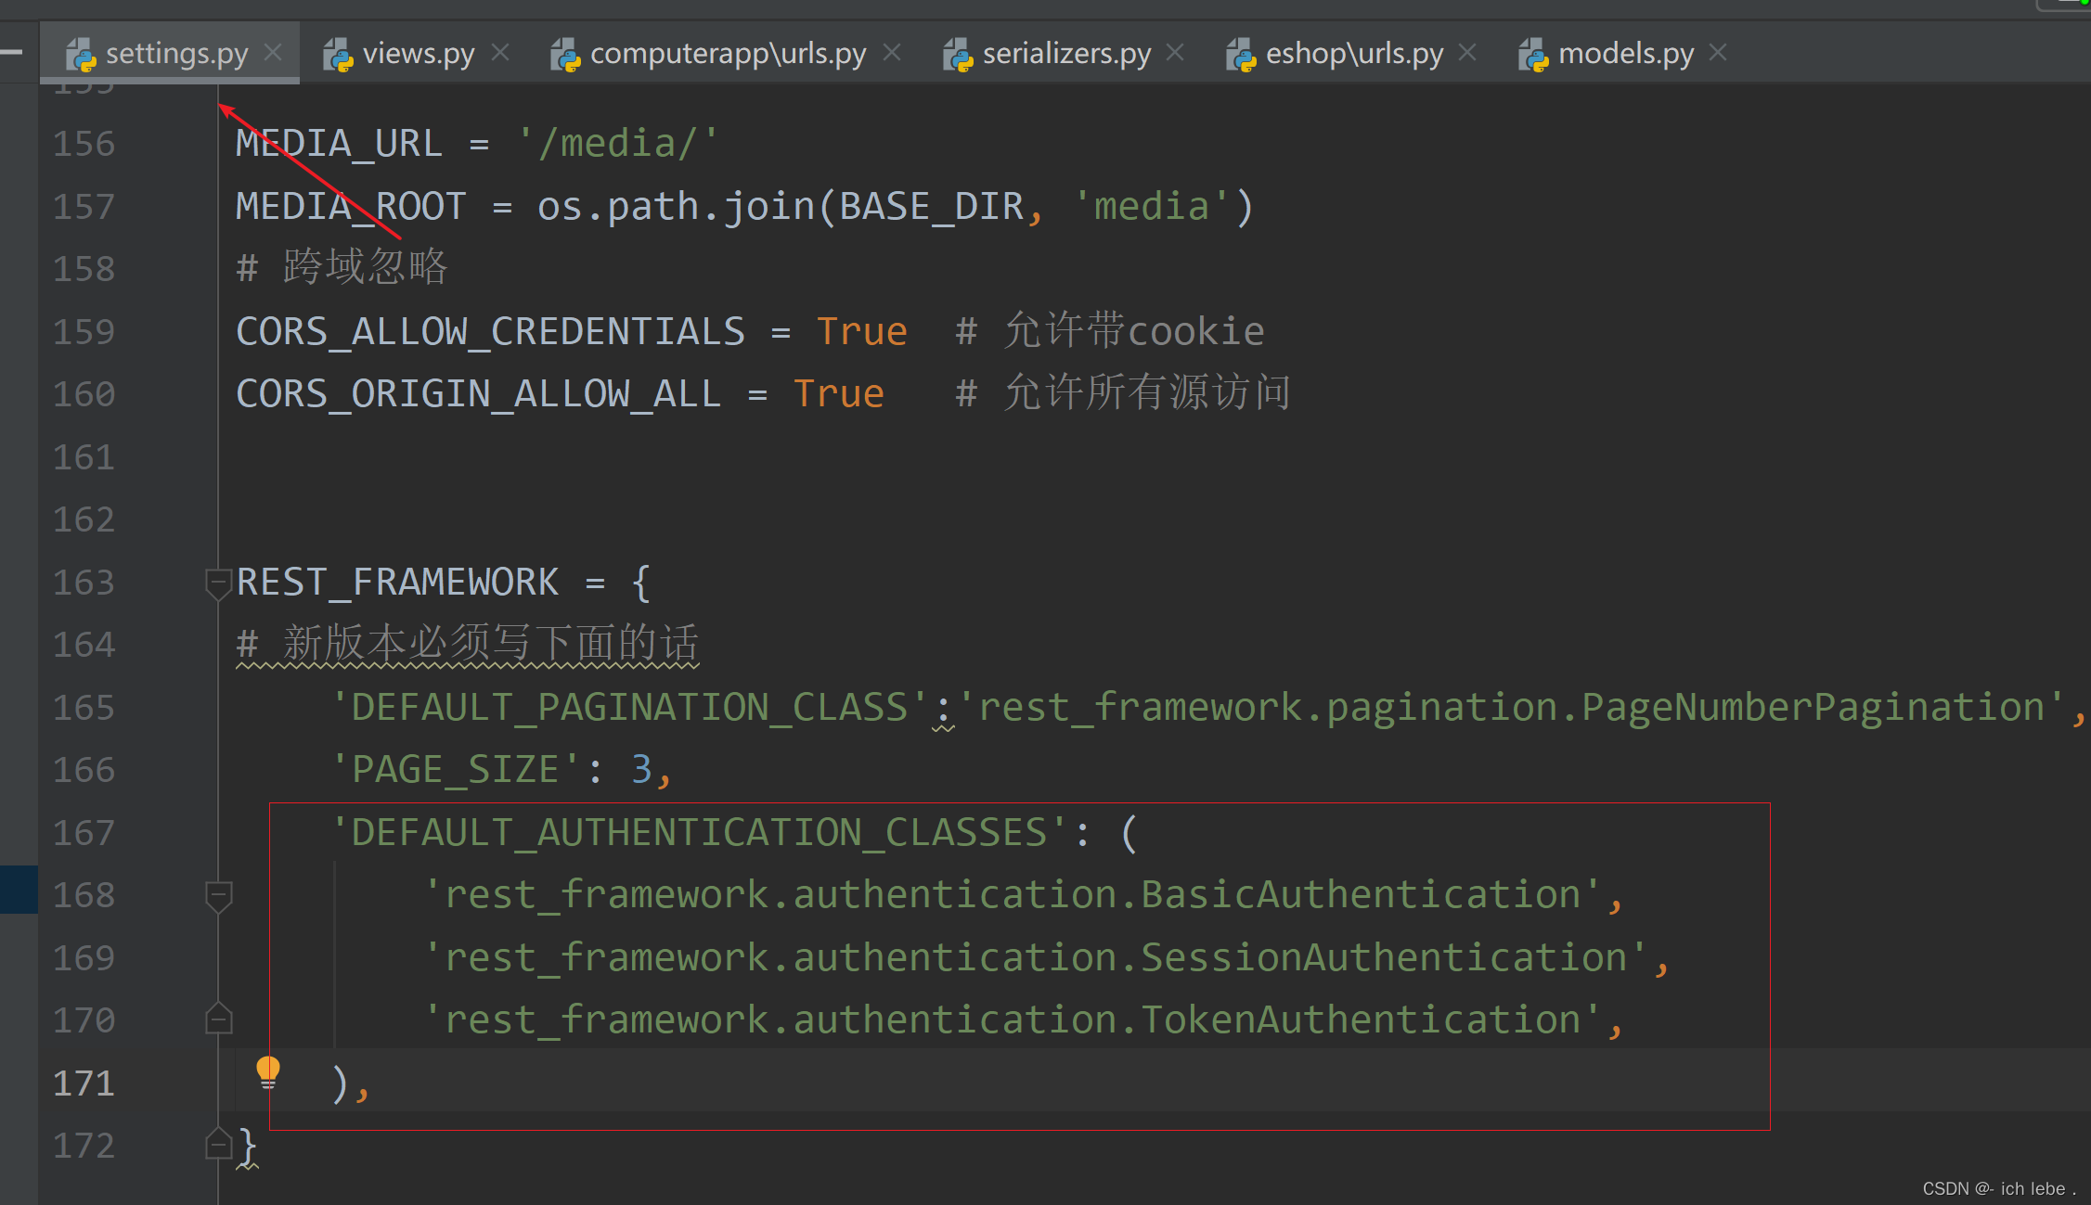2091x1205 pixels.
Task: Close the views.py tab
Action: [500, 53]
